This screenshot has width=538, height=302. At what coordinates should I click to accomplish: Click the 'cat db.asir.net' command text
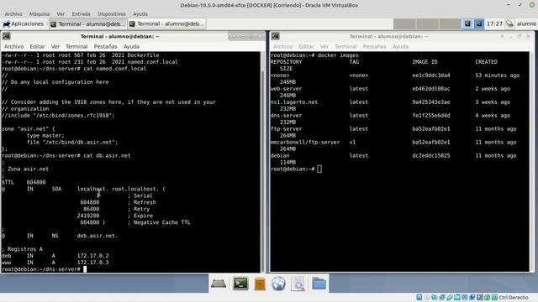107,155
